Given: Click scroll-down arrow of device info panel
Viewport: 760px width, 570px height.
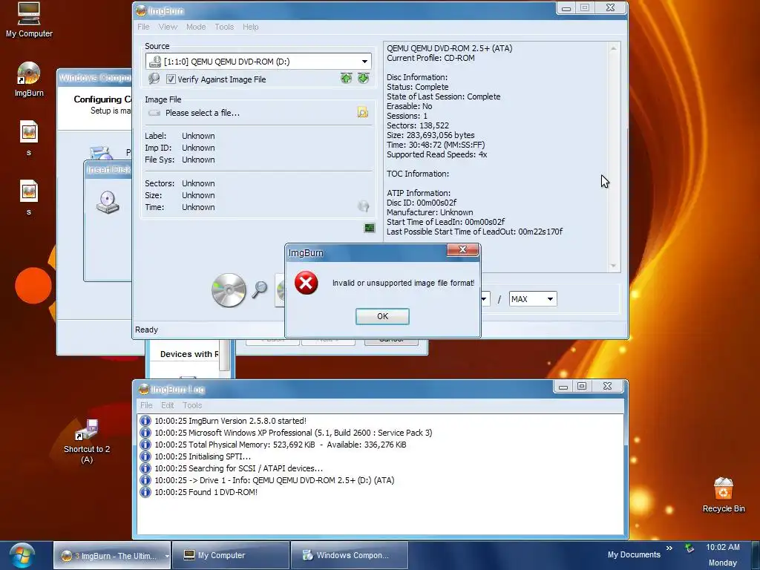Looking at the screenshot, I should point(614,265).
